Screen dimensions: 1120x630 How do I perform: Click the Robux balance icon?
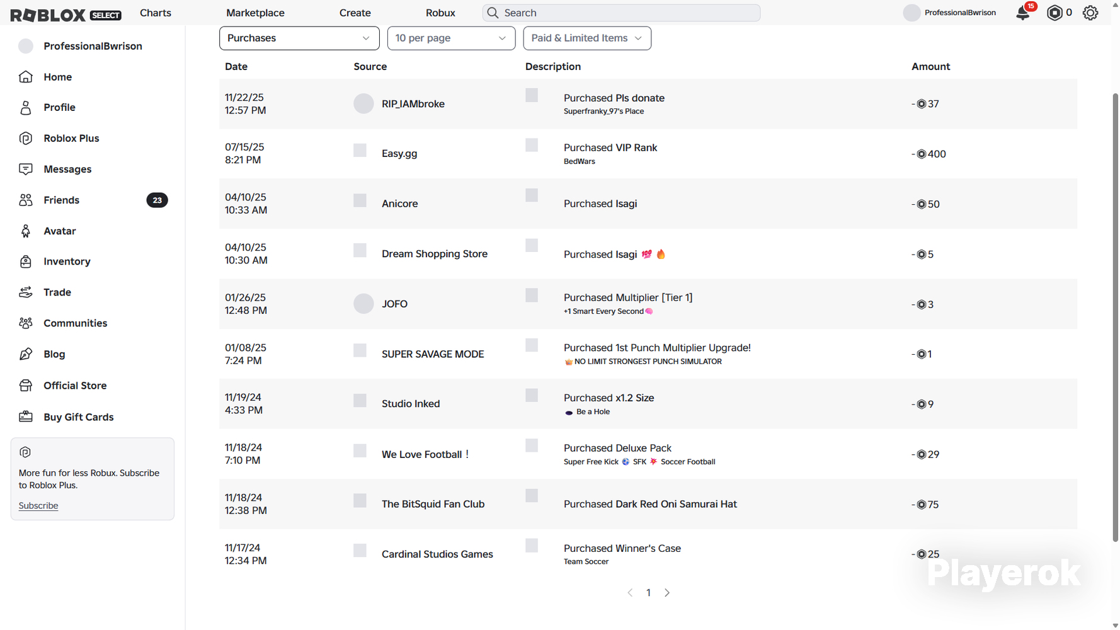pos(1054,13)
